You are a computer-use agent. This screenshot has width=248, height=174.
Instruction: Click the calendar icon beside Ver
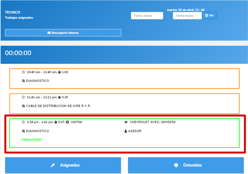point(206,15)
